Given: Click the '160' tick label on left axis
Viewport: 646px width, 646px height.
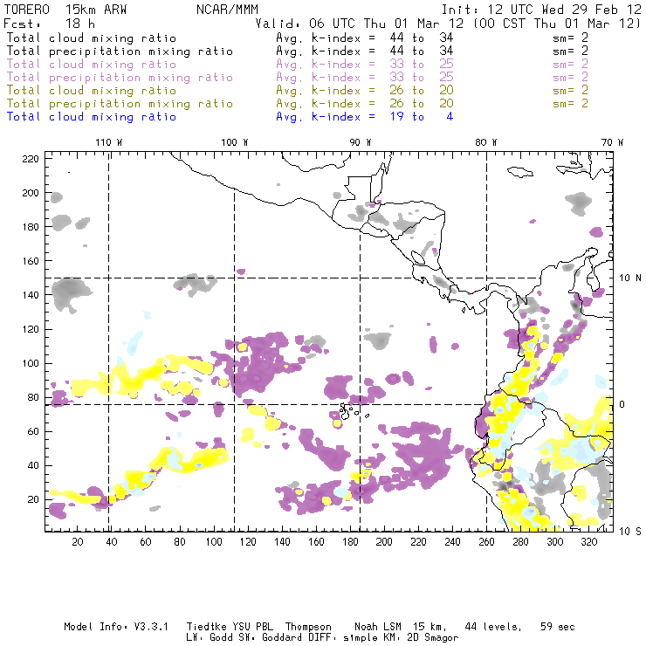Looking at the screenshot, I should (x=31, y=261).
